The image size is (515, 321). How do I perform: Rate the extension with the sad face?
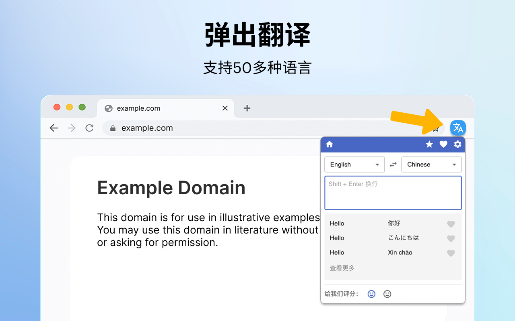387,294
